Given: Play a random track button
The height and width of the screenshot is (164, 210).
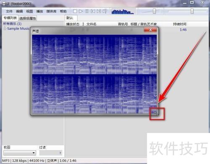Looking at the screenshot, I should point(105,11).
